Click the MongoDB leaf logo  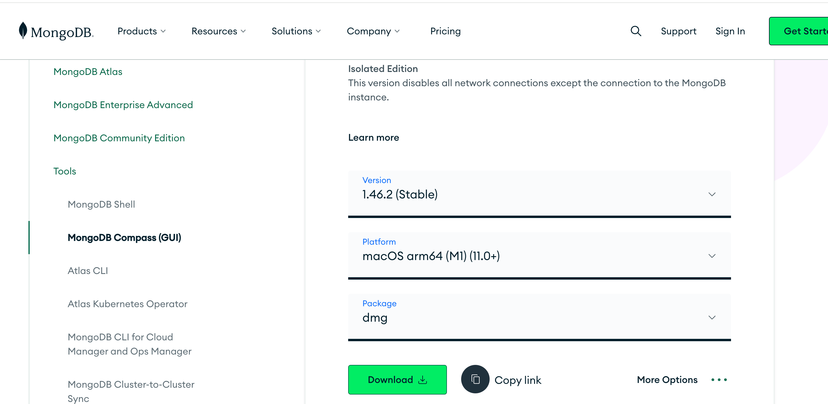pos(23,31)
